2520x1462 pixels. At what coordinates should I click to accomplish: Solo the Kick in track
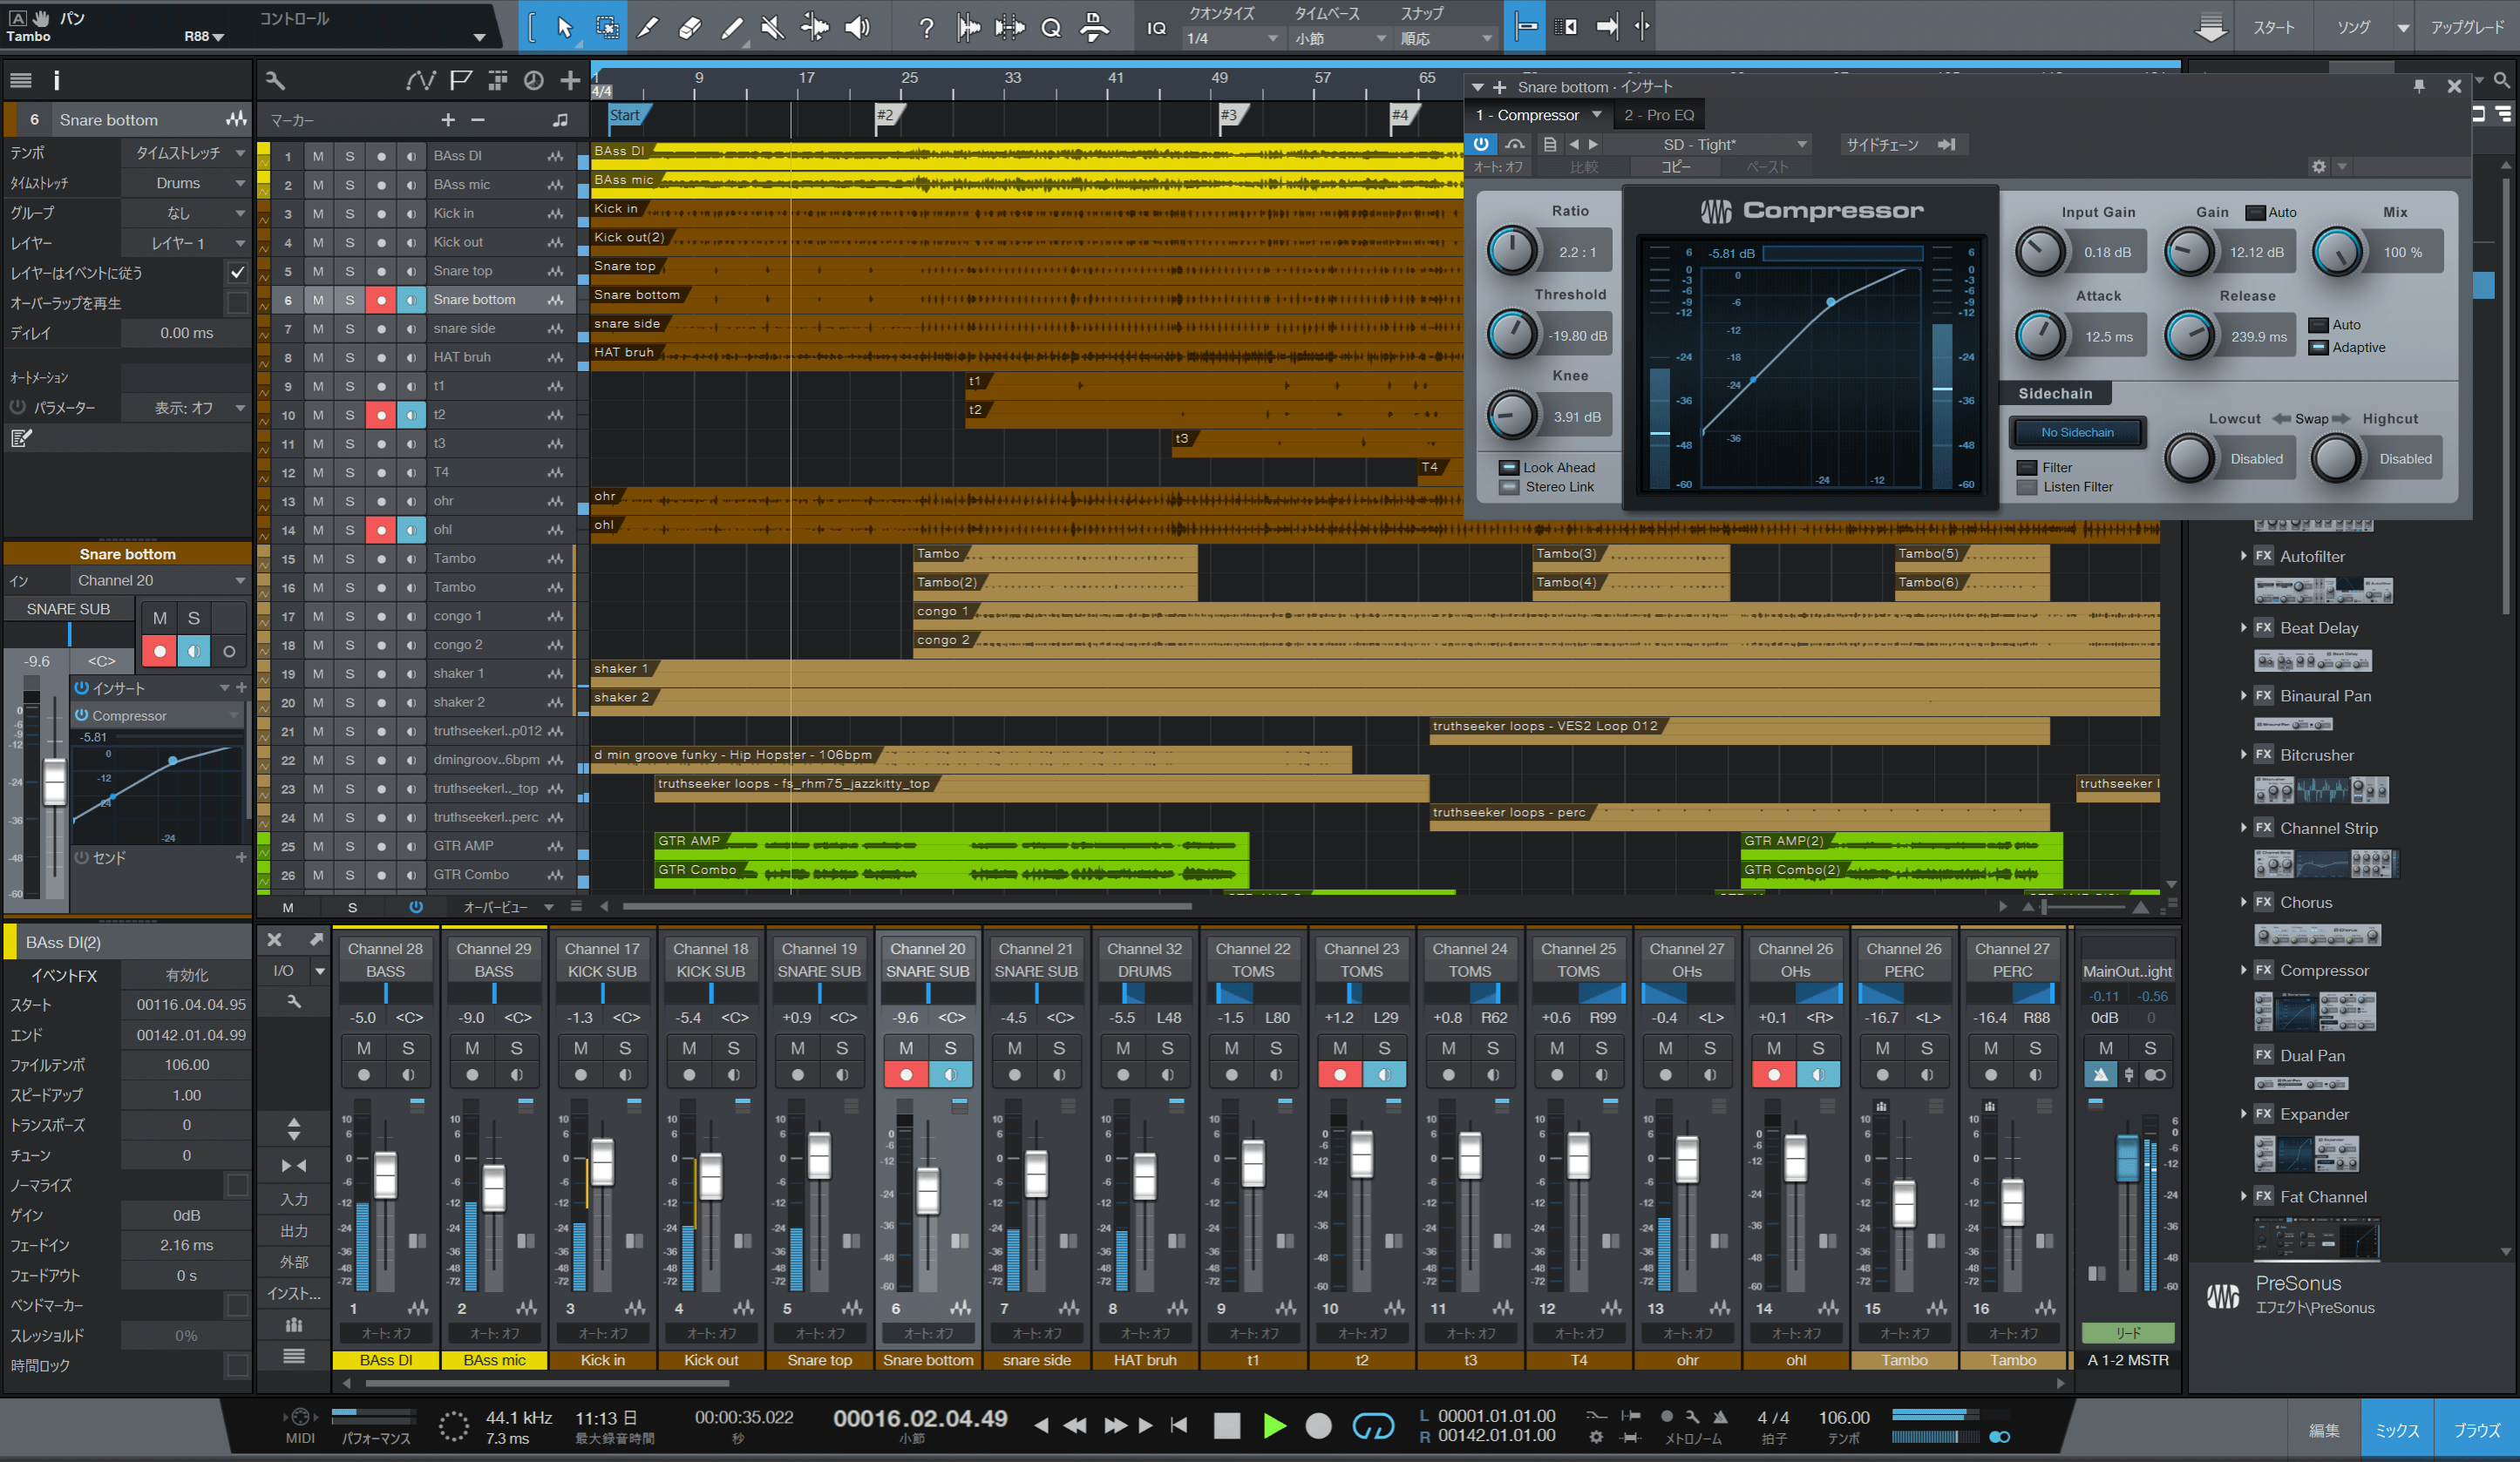click(x=350, y=213)
